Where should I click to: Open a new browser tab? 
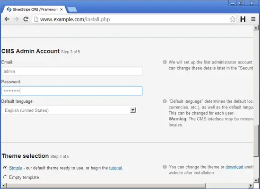pos(72,9)
